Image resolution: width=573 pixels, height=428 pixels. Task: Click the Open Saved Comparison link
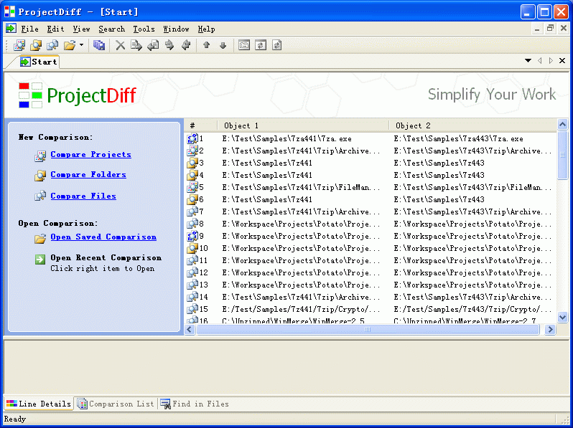coord(103,237)
